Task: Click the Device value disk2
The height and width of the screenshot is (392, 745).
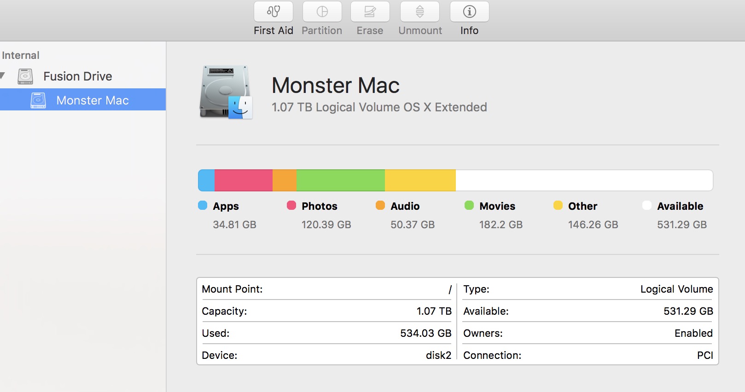Action: [x=439, y=355]
